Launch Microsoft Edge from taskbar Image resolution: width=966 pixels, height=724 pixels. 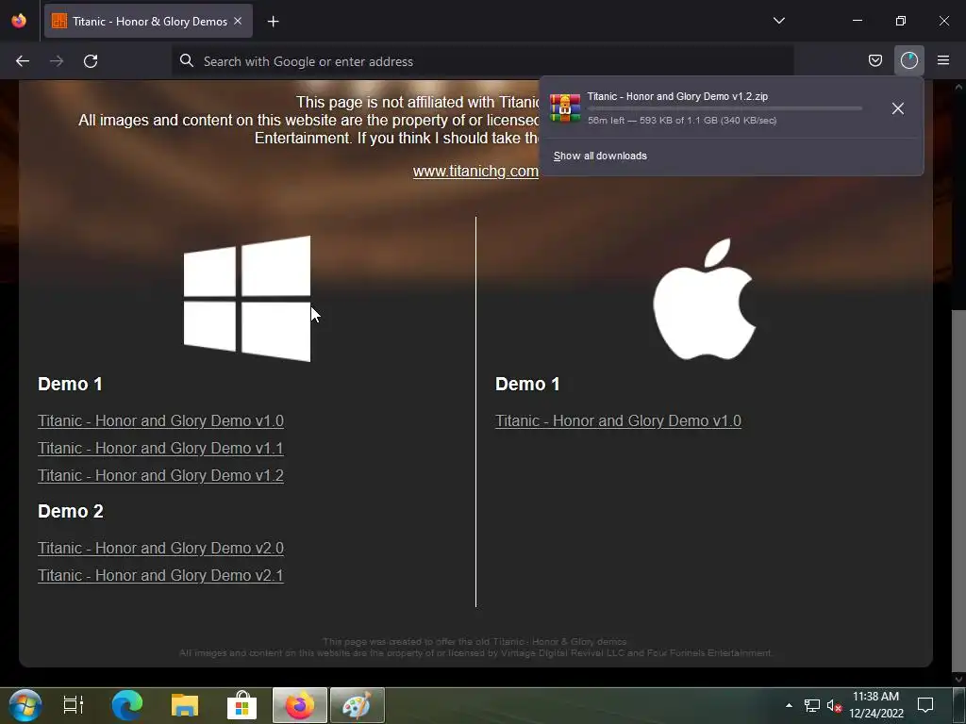(x=127, y=705)
